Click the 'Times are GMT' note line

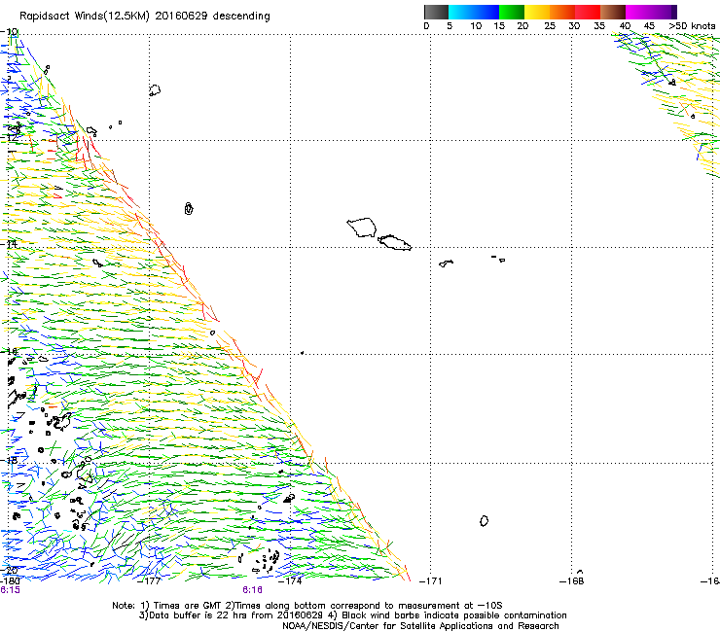tap(307, 606)
